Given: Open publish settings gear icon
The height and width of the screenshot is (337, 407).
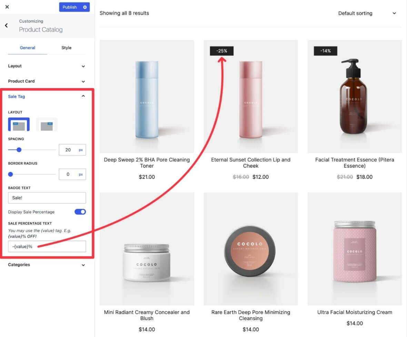Looking at the screenshot, I should pyautogui.click(x=85, y=7).
